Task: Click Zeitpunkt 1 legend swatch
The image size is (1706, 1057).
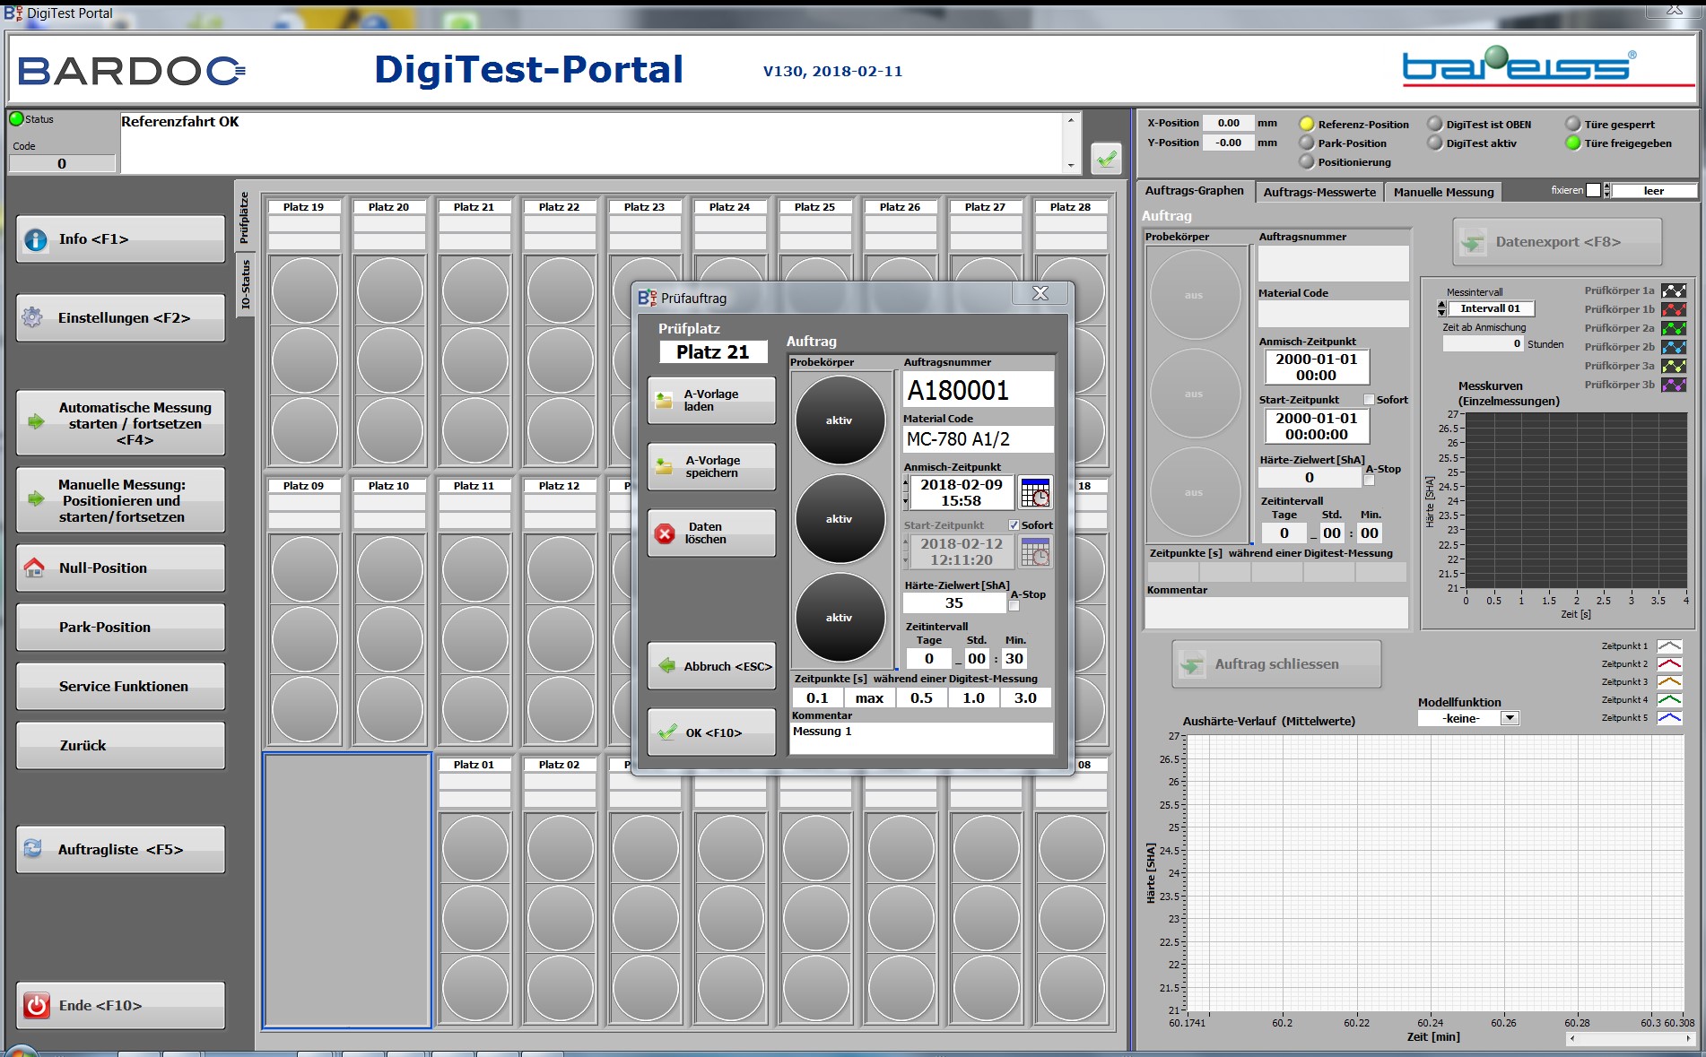Action: point(1669,645)
